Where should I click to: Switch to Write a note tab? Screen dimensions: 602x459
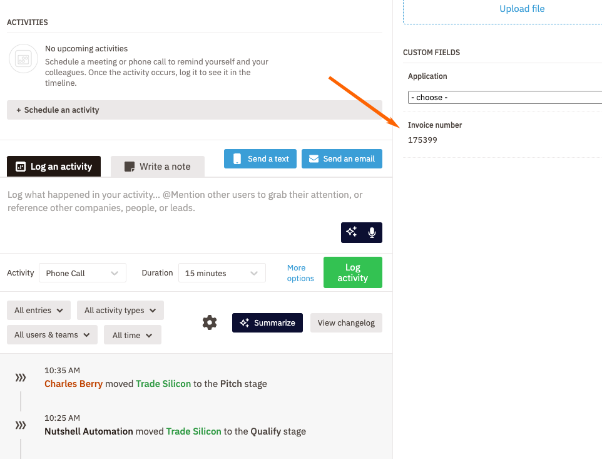pos(158,167)
